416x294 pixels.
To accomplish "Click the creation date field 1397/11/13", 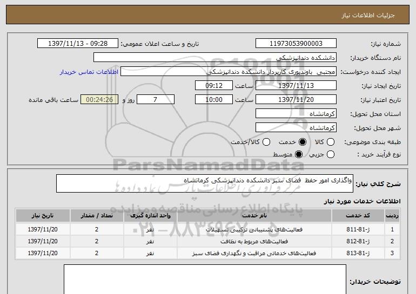I will point(296,86).
